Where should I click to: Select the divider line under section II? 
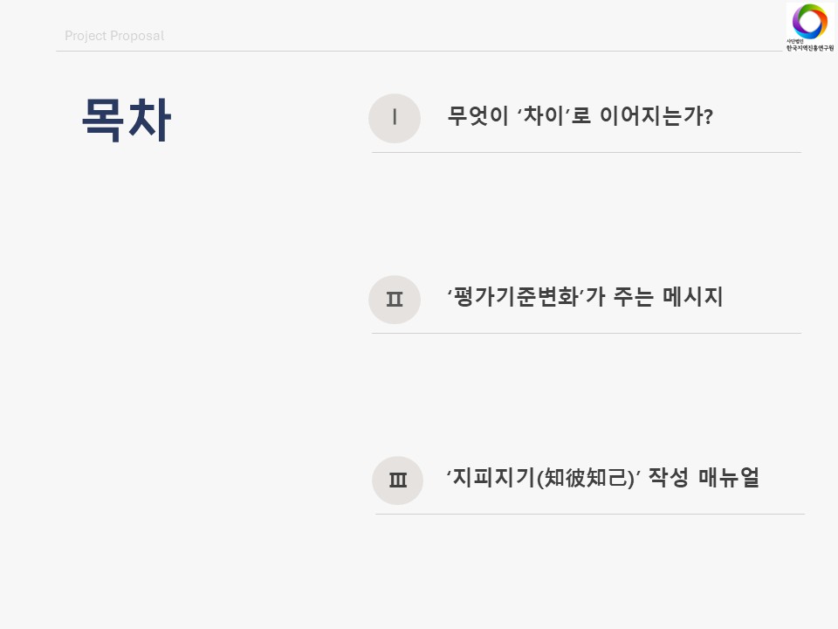(586, 333)
